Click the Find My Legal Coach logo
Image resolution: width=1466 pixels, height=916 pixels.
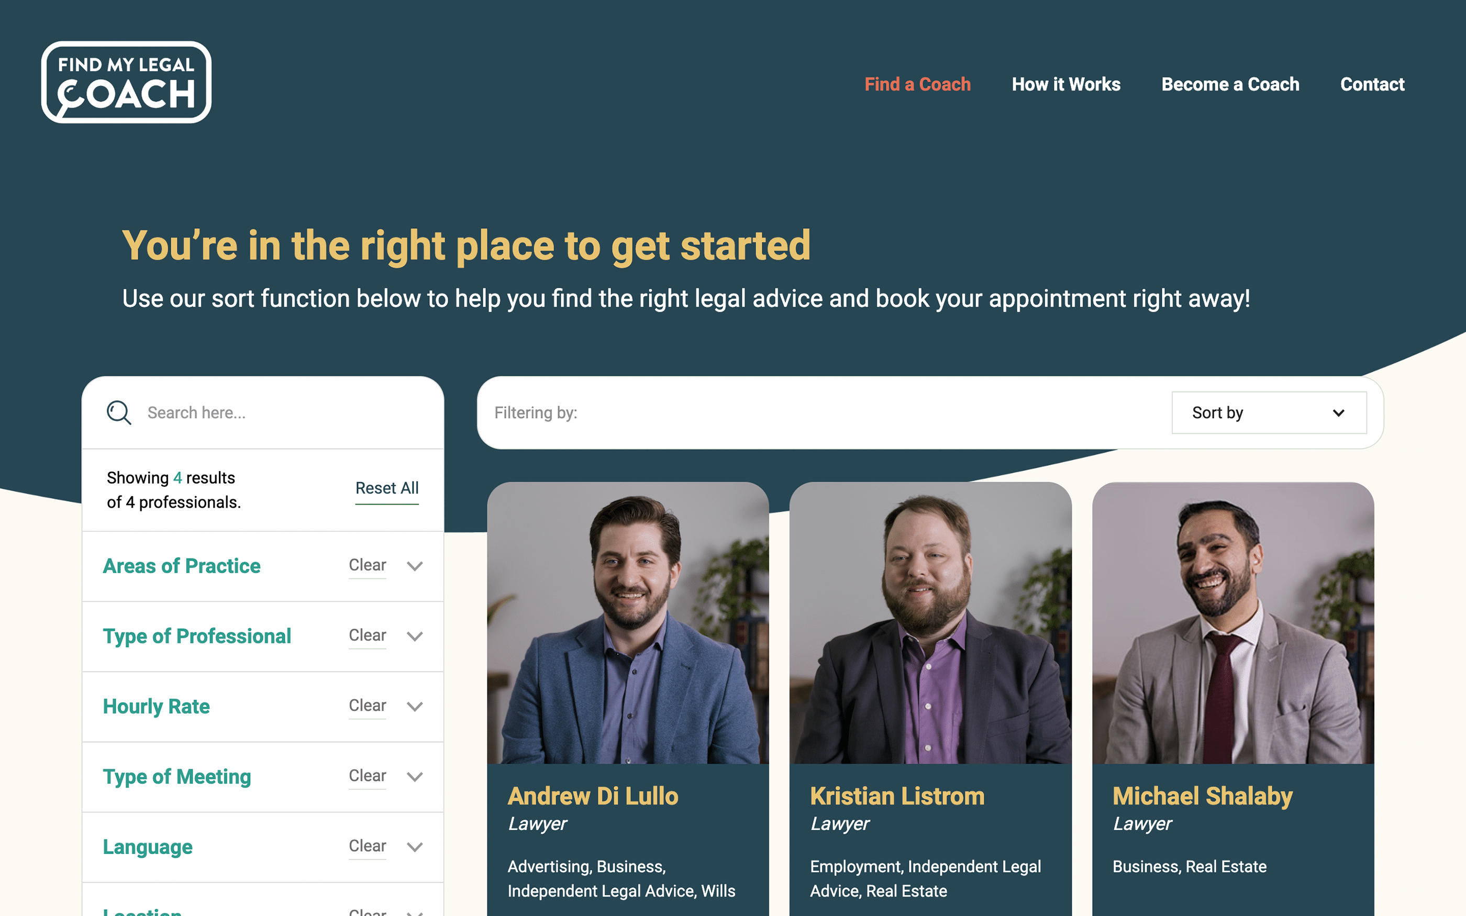(x=126, y=82)
